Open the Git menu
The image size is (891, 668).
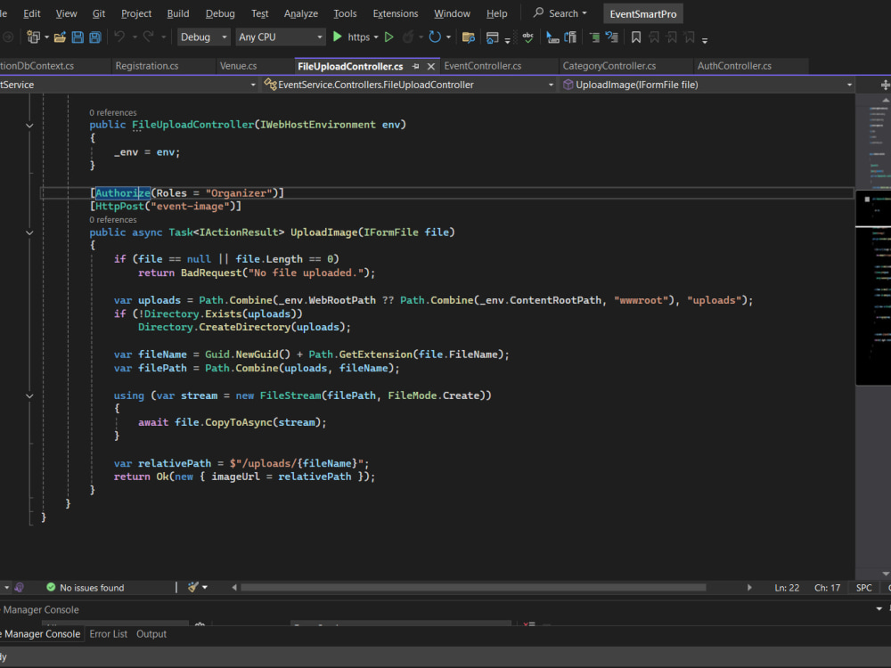[x=99, y=13]
